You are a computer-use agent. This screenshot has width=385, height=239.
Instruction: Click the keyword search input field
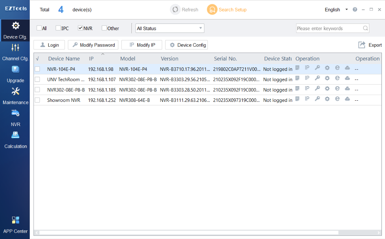(x=329, y=28)
